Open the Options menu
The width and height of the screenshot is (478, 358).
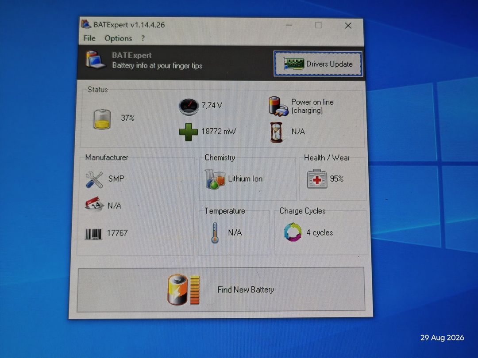[118, 38]
